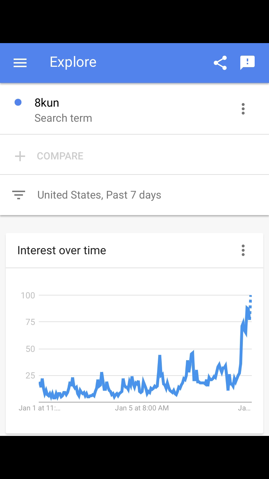The image size is (269, 479).
Task: Open Interest over time card options
Action: pyautogui.click(x=243, y=250)
